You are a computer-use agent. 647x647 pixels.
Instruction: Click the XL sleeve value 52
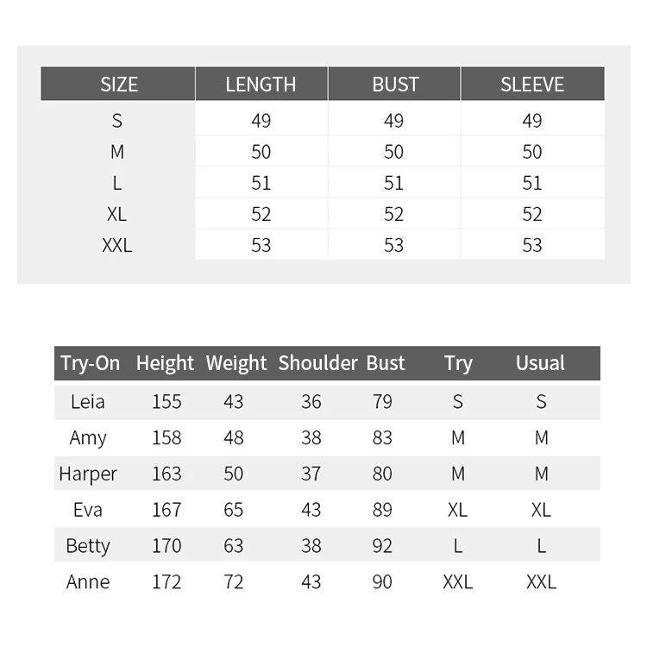(532, 214)
